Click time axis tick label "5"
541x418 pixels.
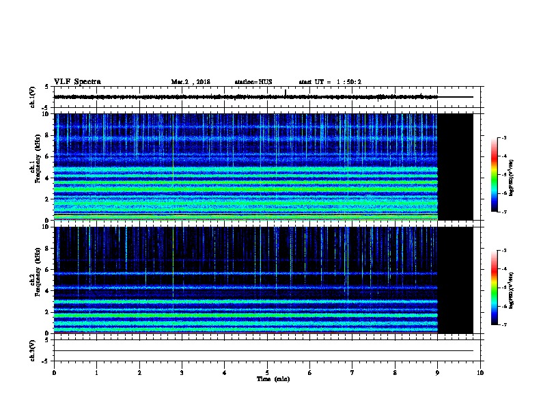(x=267, y=373)
